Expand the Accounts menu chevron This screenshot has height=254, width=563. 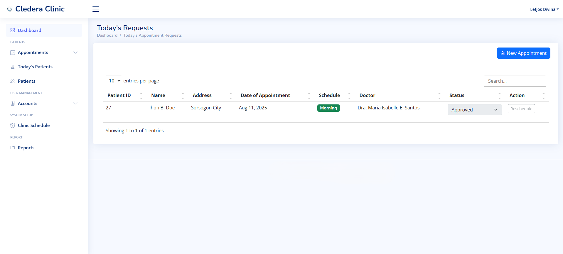75,103
